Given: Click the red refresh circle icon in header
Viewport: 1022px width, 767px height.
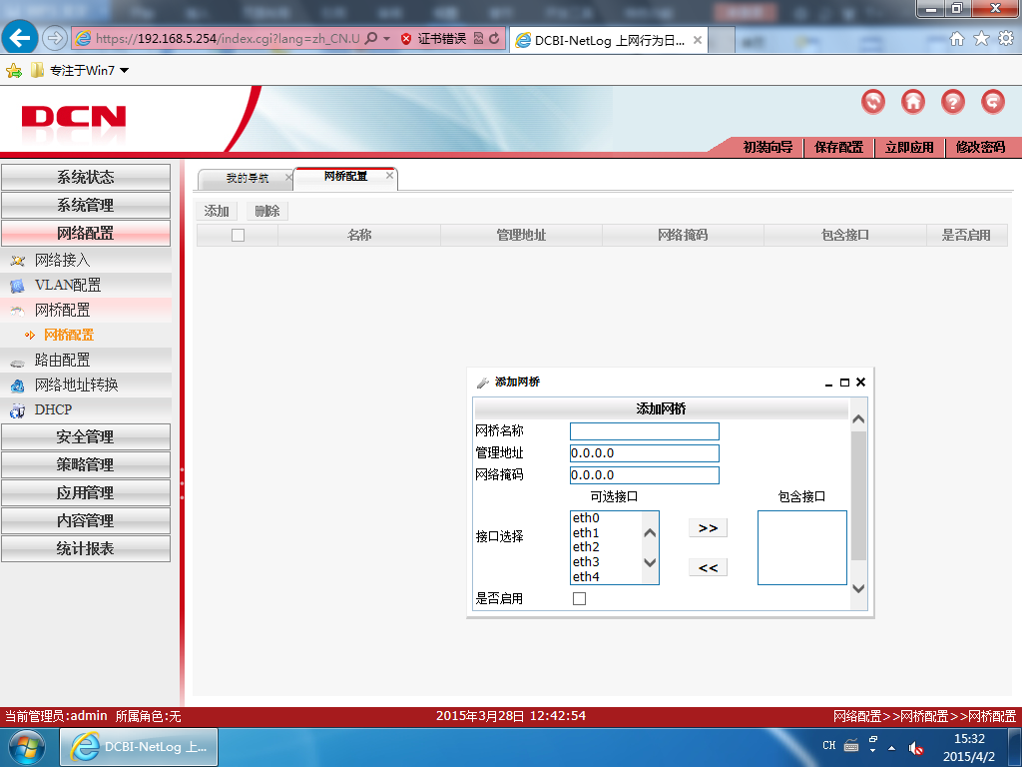Looking at the screenshot, I should pyautogui.click(x=872, y=102).
